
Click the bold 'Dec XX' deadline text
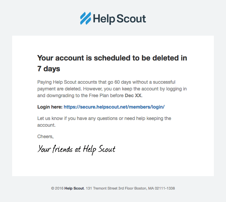pos(133,95)
